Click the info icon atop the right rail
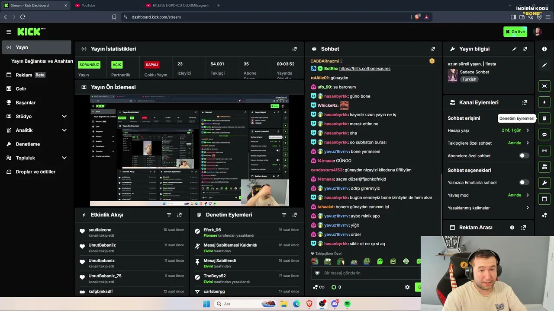554x311 pixels. [544, 49]
